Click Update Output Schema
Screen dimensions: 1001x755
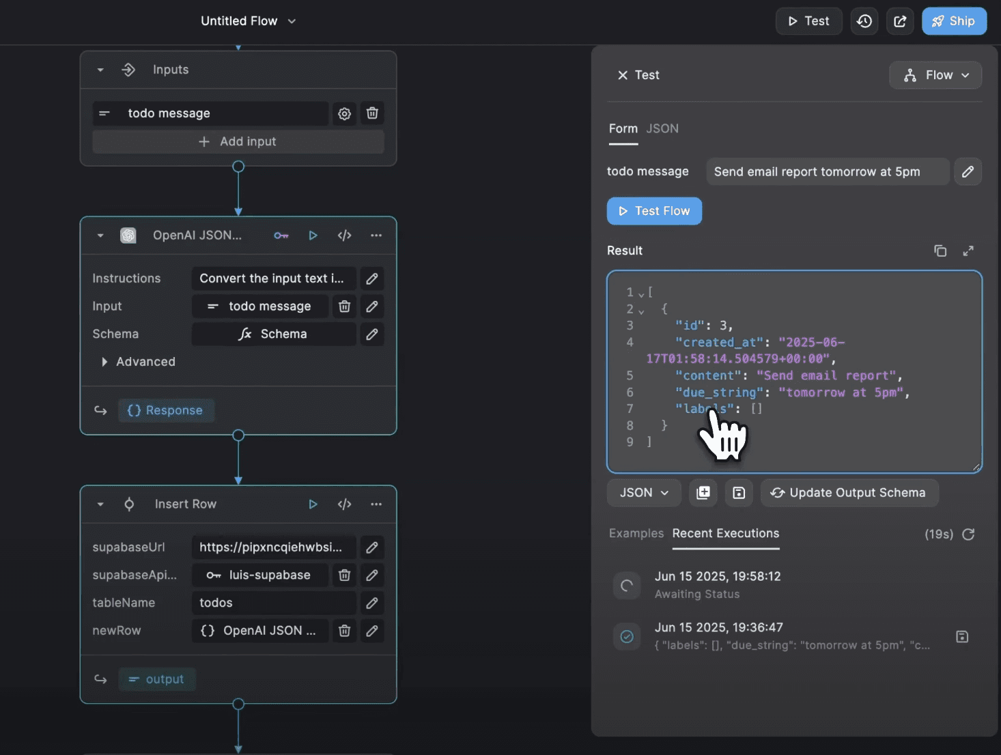(850, 493)
